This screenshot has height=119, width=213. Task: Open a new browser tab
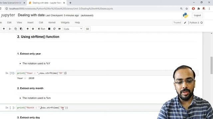click(x=70, y=3)
